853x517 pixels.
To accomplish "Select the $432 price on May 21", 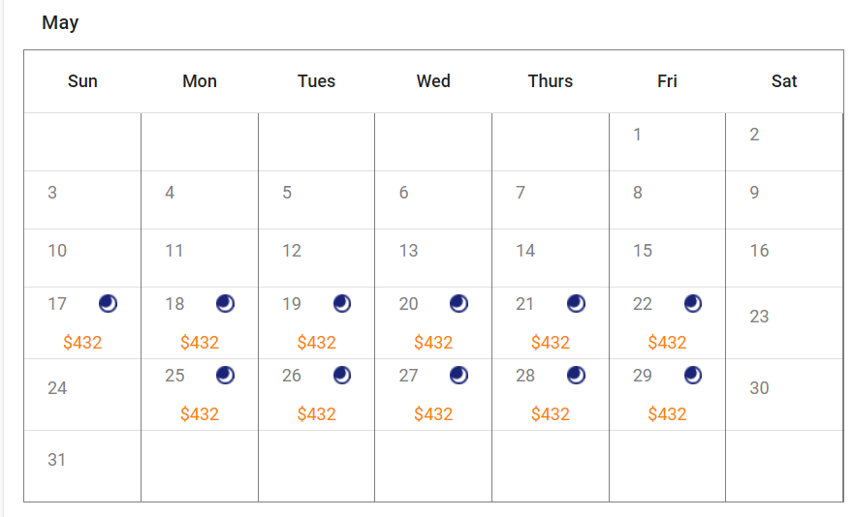I will [x=550, y=343].
